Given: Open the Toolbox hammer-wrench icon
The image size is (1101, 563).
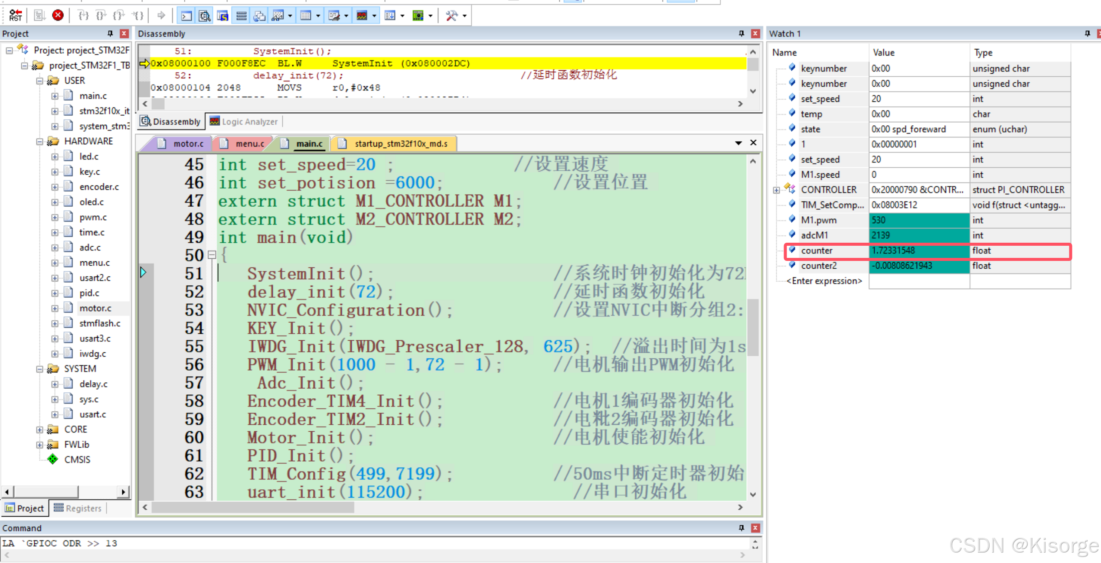Looking at the screenshot, I should click(x=451, y=16).
